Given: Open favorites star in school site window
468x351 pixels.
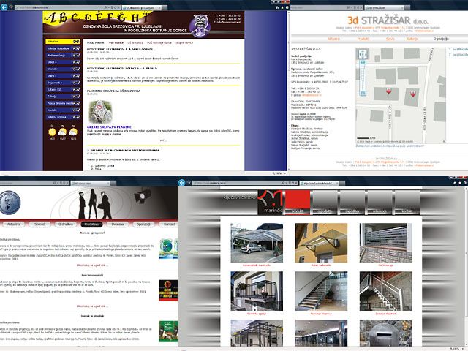Looking at the screenshot, I should [282, 7].
